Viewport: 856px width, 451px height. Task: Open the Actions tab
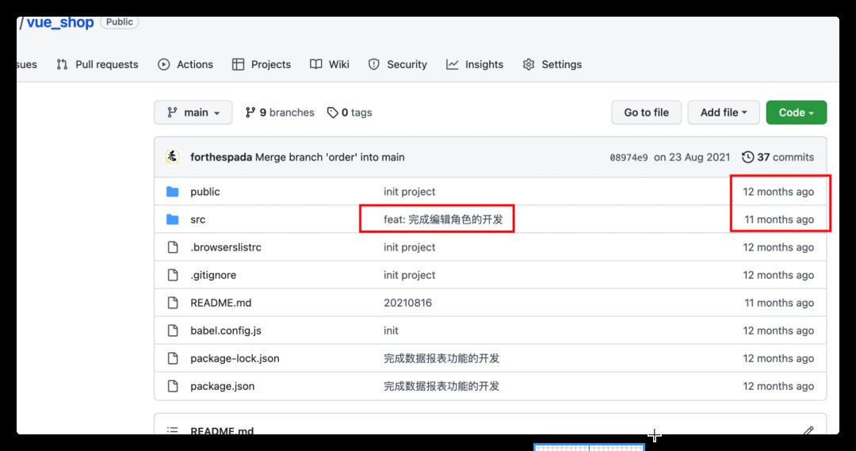click(185, 64)
